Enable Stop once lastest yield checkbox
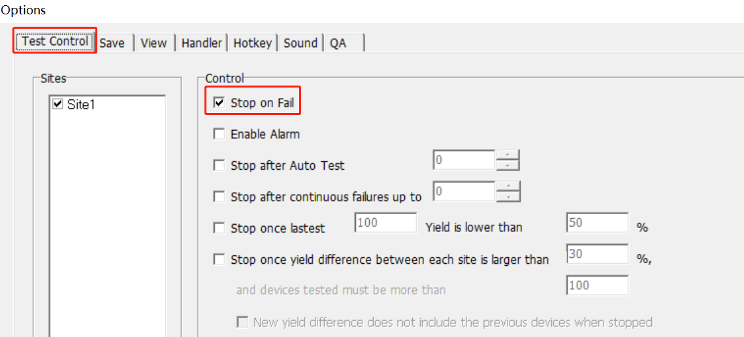This screenshot has width=744, height=337. click(219, 228)
